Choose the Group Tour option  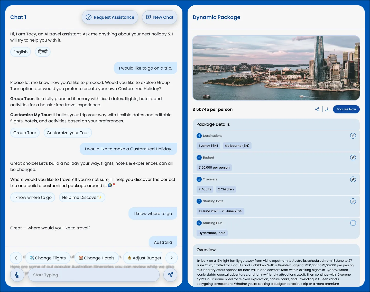[25, 133]
